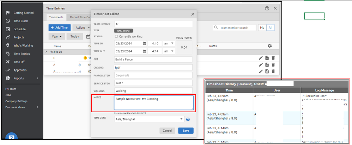Click the Time In hour field showing 4:10
Viewport: 352px width, 145px height.
tap(155, 43)
